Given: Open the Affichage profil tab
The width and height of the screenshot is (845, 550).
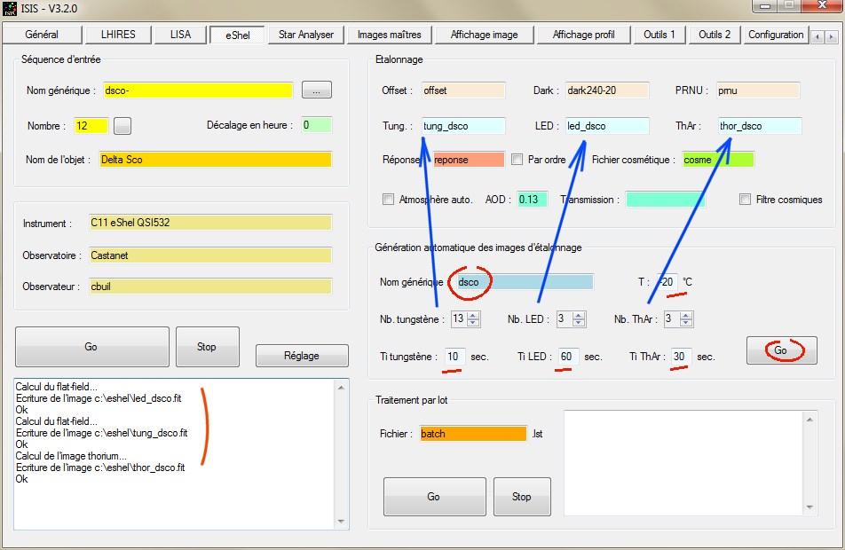Looking at the screenshot, I should coord(585,35).
